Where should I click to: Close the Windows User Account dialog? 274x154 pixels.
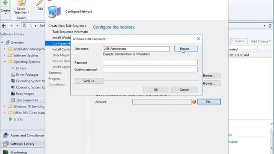click(199, 39)
